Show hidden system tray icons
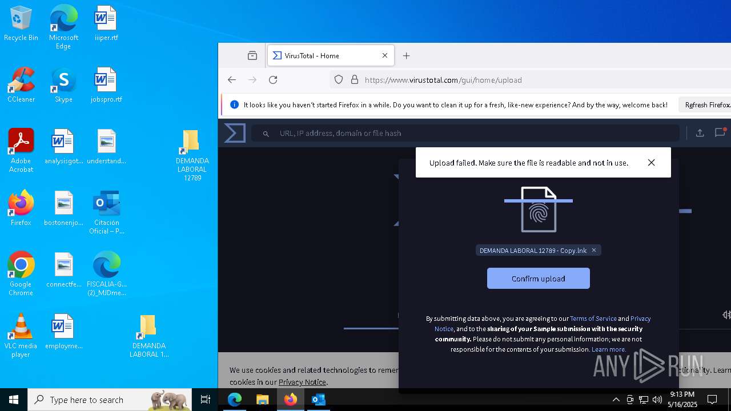The image size is (731, 411). tap(616, 400)
